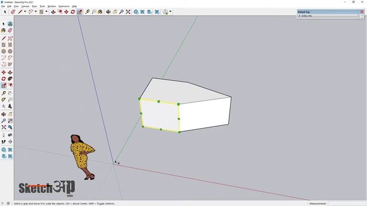Open the Extensions menu
Screen dimensions: 367x206
tap(64, 6)
